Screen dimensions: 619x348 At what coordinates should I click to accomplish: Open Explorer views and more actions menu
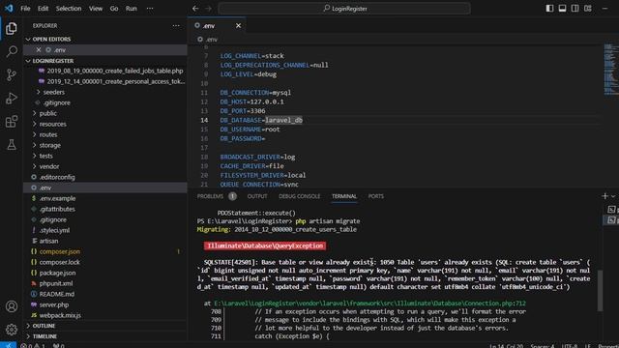(176, 26)
